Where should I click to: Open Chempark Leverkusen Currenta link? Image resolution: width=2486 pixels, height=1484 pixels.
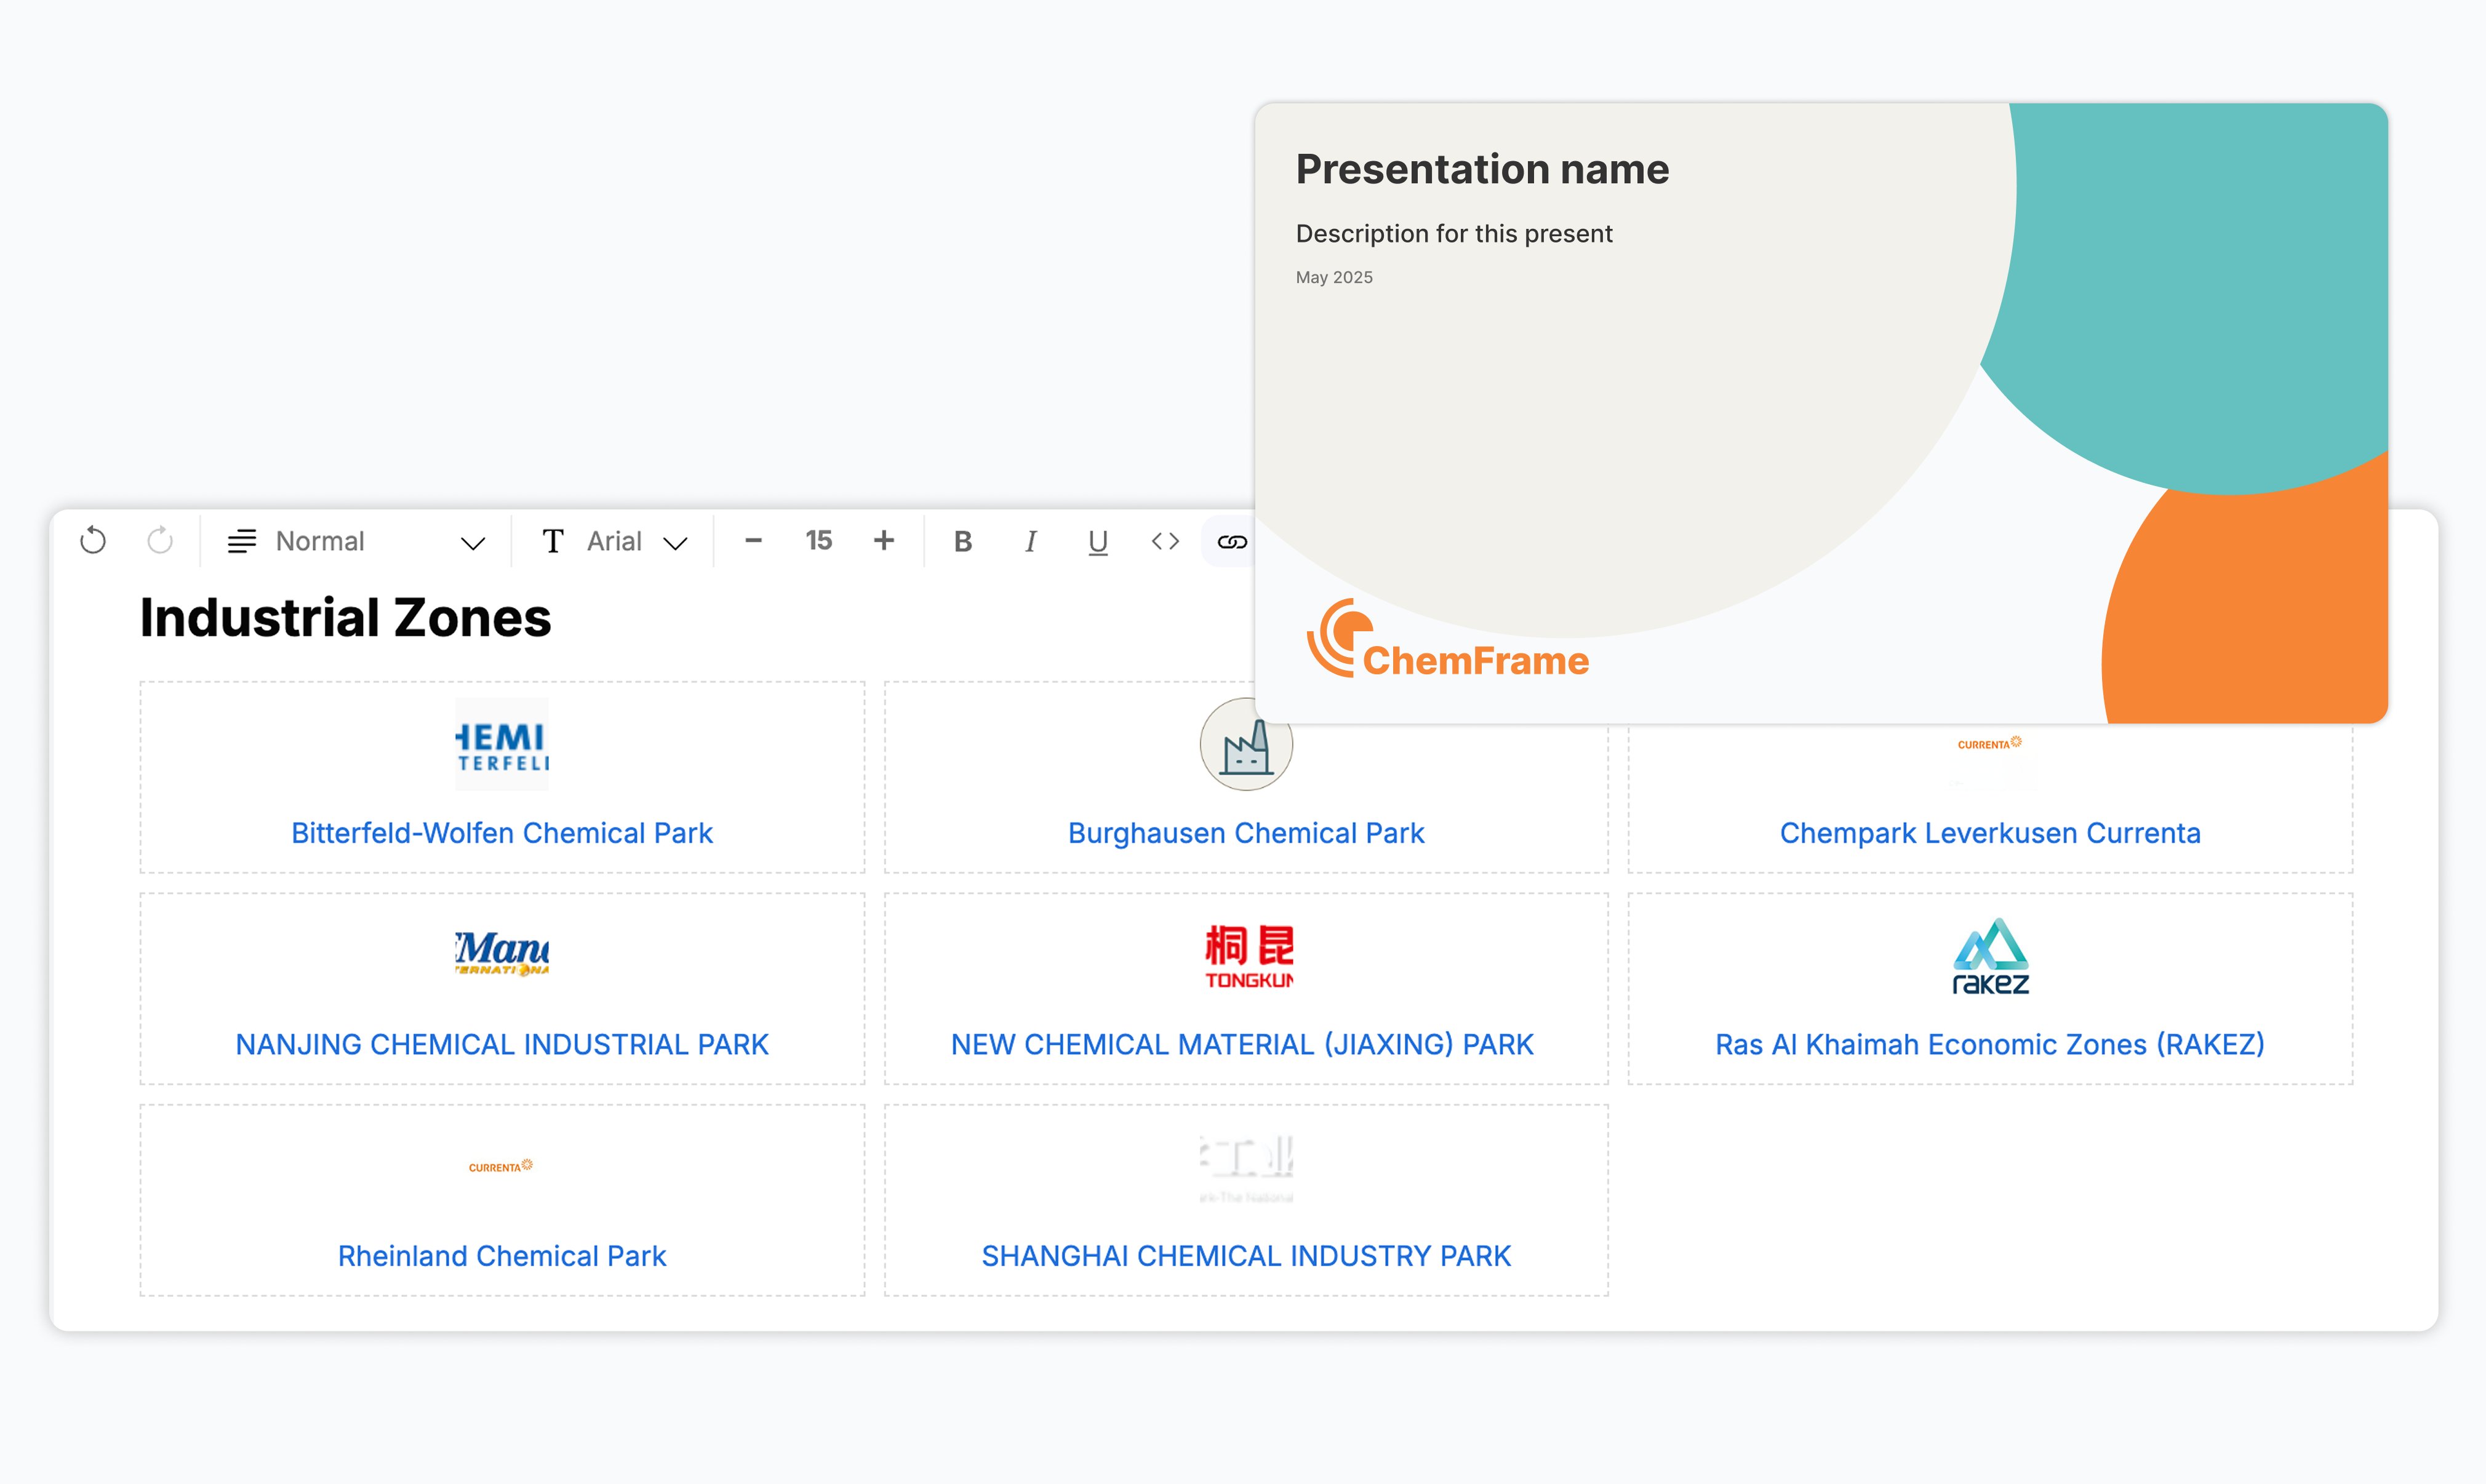click(x=1990, y=833)
